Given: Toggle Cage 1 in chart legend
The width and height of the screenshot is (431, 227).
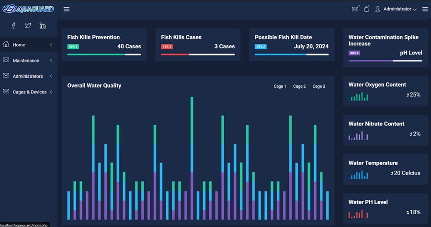Looking at the screenshot, I should (280, 86).
